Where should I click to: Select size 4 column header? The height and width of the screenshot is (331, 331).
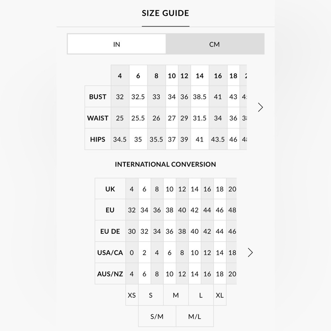(x=120, y=75)
